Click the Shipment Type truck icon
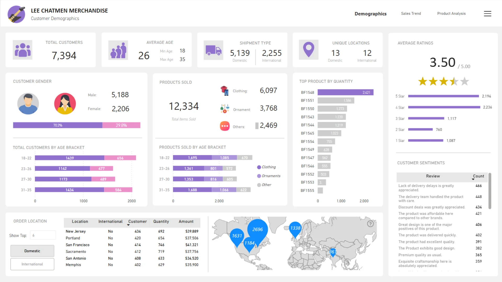The height and width of the screenshot is (282, 502). tap(214, 50)
